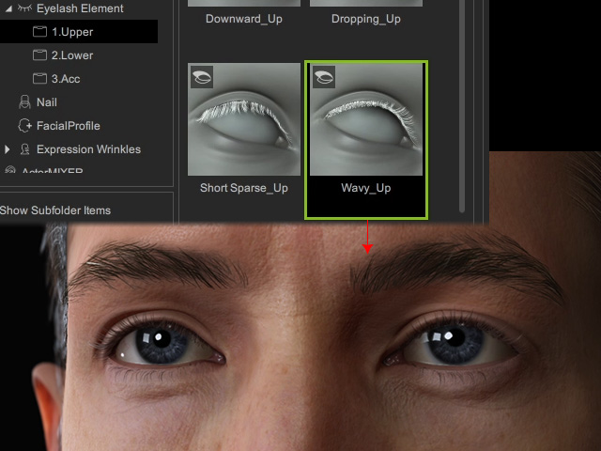
Task: Click the 2.Lower folder icon
Action: [39, 55]
